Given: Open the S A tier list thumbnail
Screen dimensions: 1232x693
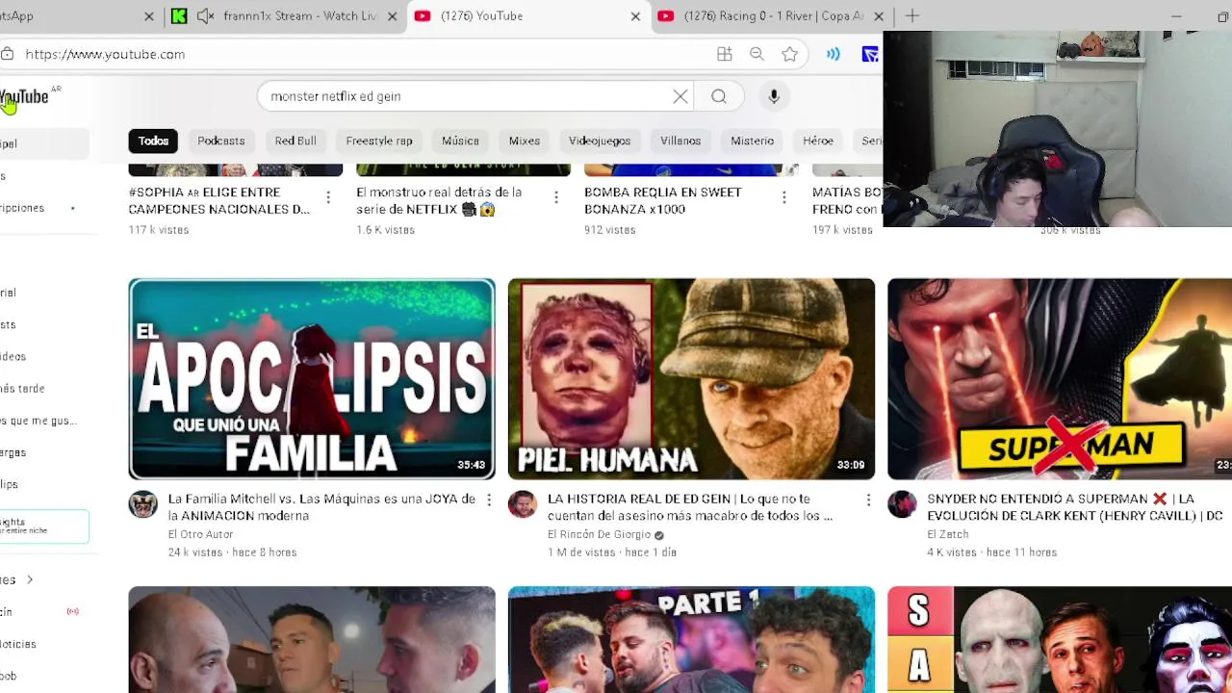Looking at the screenshot, I should coord(1060,639).
